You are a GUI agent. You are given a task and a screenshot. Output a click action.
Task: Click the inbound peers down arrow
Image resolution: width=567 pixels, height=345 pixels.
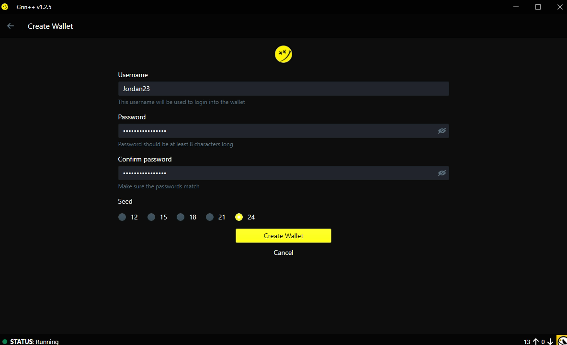tap(550, 341)
